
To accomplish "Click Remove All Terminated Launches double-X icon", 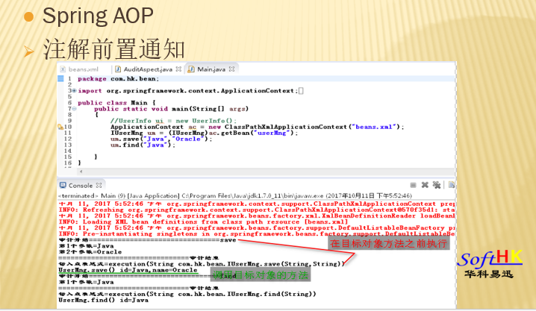I will point(437,185).
